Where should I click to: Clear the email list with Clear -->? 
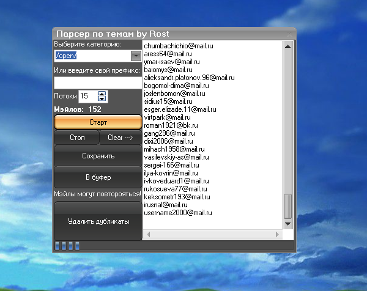(120, 138)
